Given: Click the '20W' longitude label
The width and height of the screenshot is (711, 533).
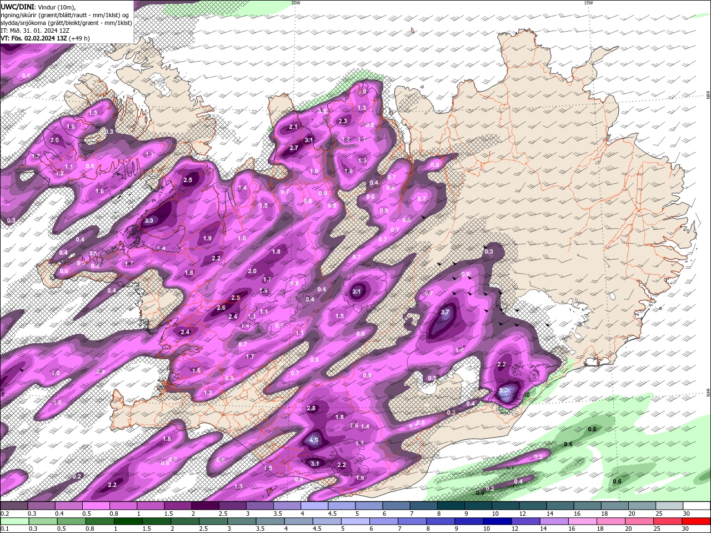Looking at the screenshot, I should pyautogui.click(x=296, y=3).
